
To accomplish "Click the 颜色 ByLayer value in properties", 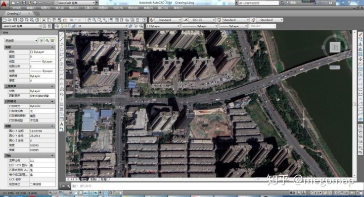I will (x=42, y=52).
